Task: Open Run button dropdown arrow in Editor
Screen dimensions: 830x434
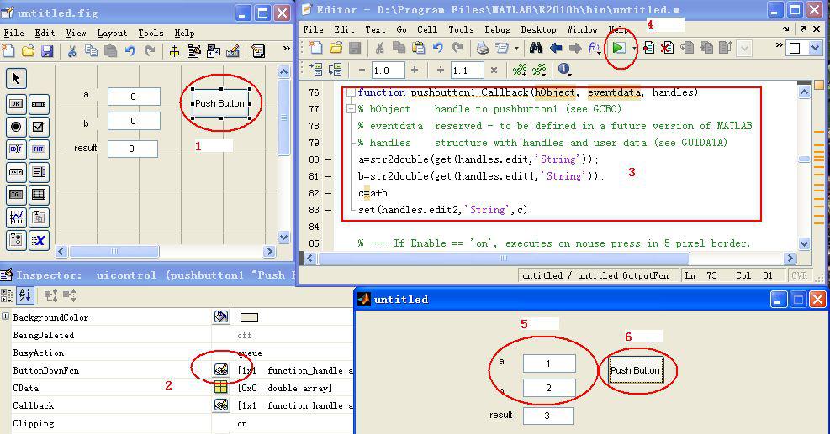Action: click(634, 49)
